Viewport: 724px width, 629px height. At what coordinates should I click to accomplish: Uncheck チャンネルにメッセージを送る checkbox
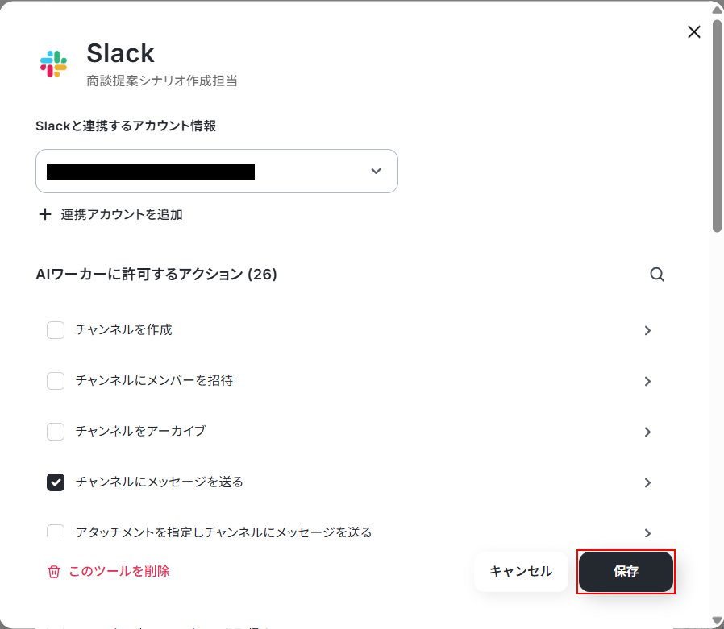pyautogui.click(x=56, y=482)
